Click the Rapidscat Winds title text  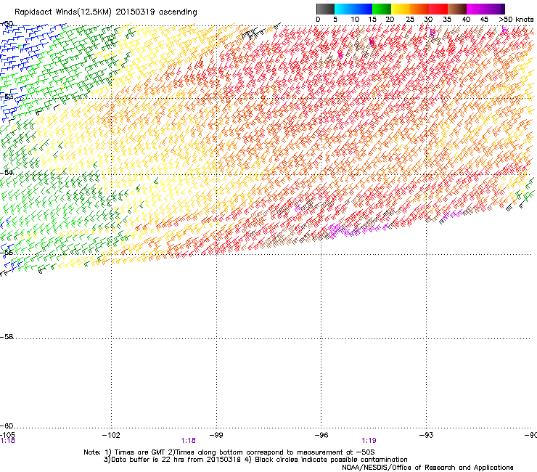tap(106, 12)
